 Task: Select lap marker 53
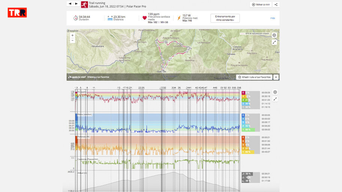[x=229, y=88]
